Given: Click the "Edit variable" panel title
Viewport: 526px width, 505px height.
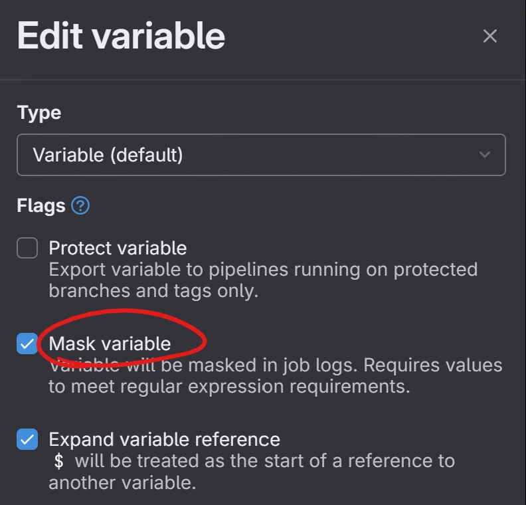Looking at the screenshot, I should tap(121, 36).
